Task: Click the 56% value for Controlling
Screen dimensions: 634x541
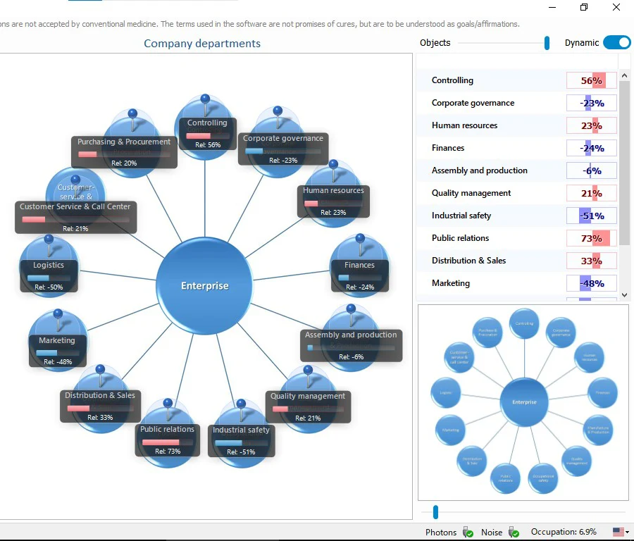Action: coord(592,80)
